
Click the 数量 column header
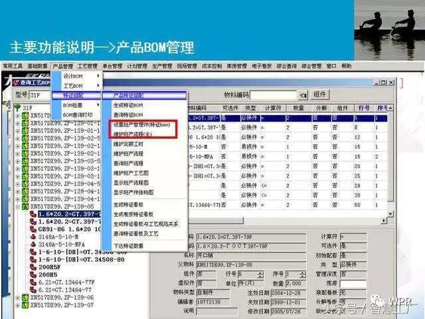pyautogui.click(x=299, y=108)
